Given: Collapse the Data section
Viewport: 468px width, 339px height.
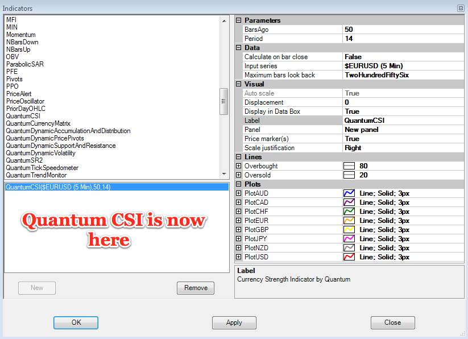Looking at the screenshot, I should click(238, 47).
